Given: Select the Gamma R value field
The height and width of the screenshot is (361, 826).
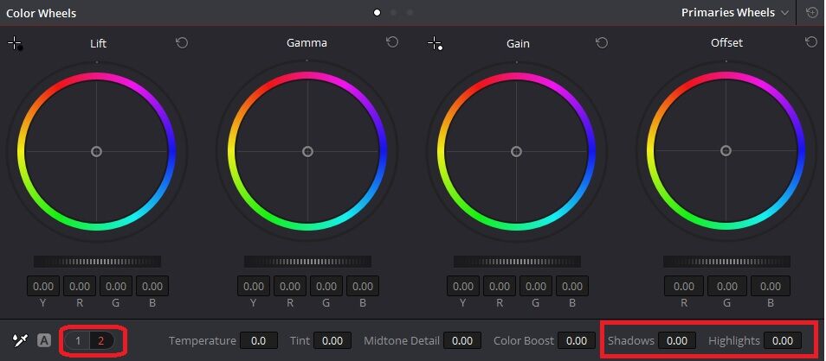Looking at the screenshot, I should pos(290,287).
